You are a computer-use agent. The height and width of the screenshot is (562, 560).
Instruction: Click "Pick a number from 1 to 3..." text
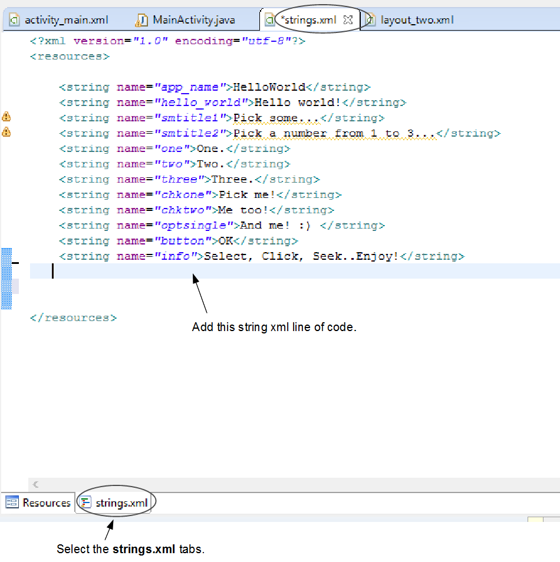334,133
